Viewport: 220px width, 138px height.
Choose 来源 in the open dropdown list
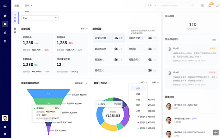point(138,94)
